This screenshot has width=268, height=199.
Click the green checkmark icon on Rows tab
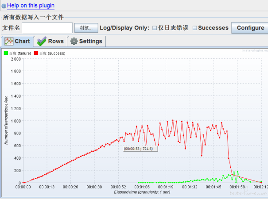click(x=42, y=41)
